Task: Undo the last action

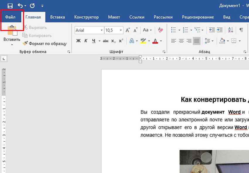Action: pyautogui.click(x=20, y=6)
